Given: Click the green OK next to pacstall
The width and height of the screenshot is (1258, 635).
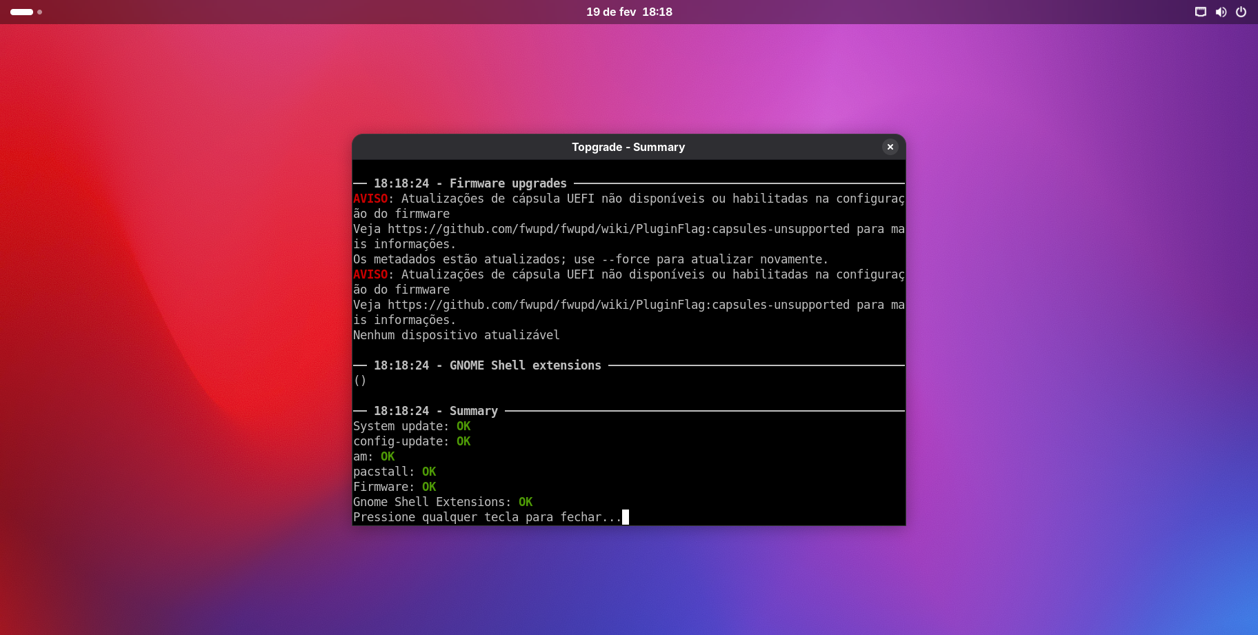Looking at the screenshot, I should pos(429,472).
